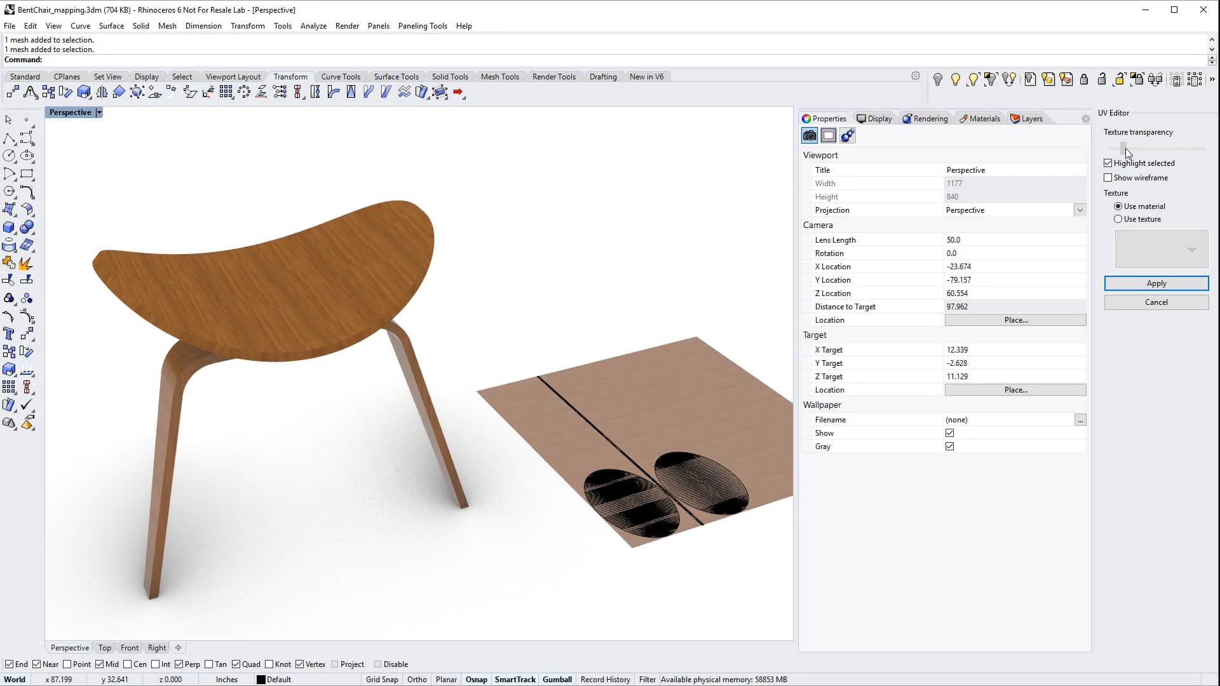Open the Perspective viewport title dropdown

tap(99, 112)
